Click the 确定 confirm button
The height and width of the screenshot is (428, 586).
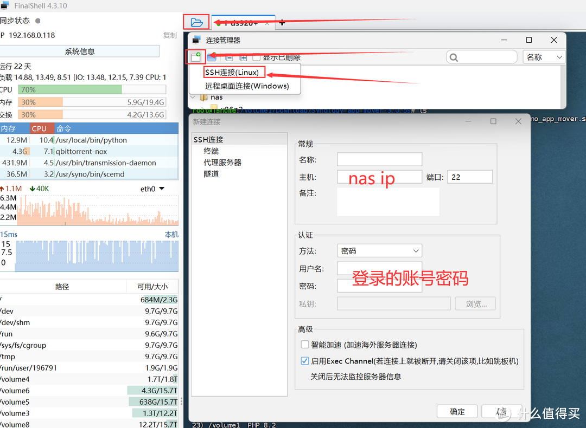pyautogui.click(x=457, y=411)
